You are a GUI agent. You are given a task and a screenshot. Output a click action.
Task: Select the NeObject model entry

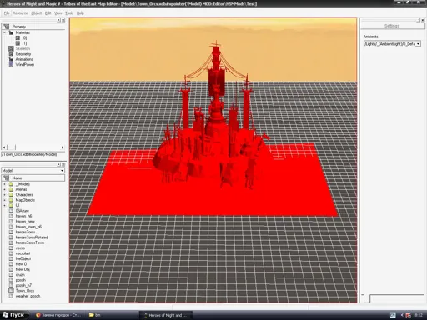[x=23, y=258]
